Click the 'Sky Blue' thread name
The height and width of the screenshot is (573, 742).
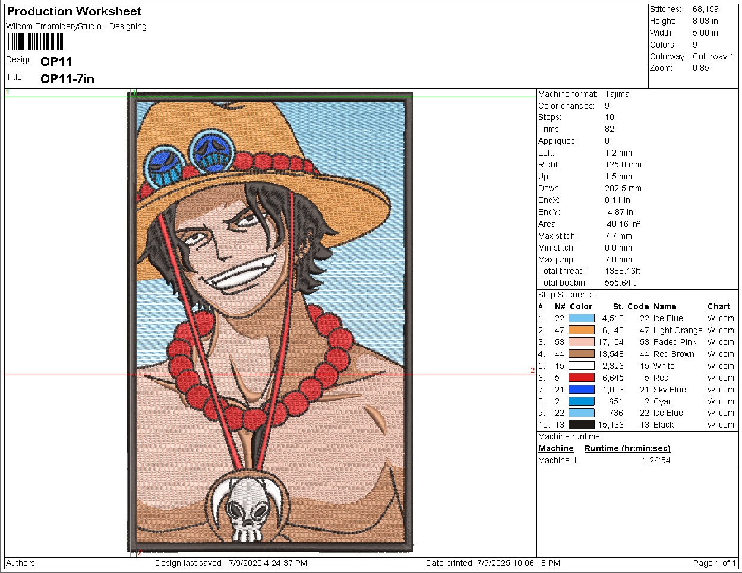[670, 390]
